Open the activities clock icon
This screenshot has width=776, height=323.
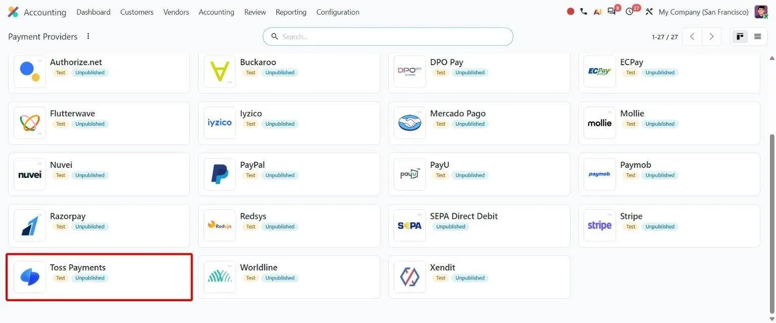click(x=629, y=12)
